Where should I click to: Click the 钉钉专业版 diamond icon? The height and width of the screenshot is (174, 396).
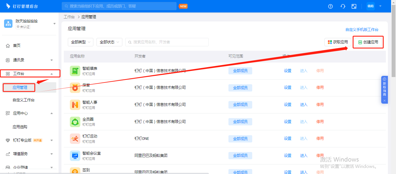[x=8, y=140]
